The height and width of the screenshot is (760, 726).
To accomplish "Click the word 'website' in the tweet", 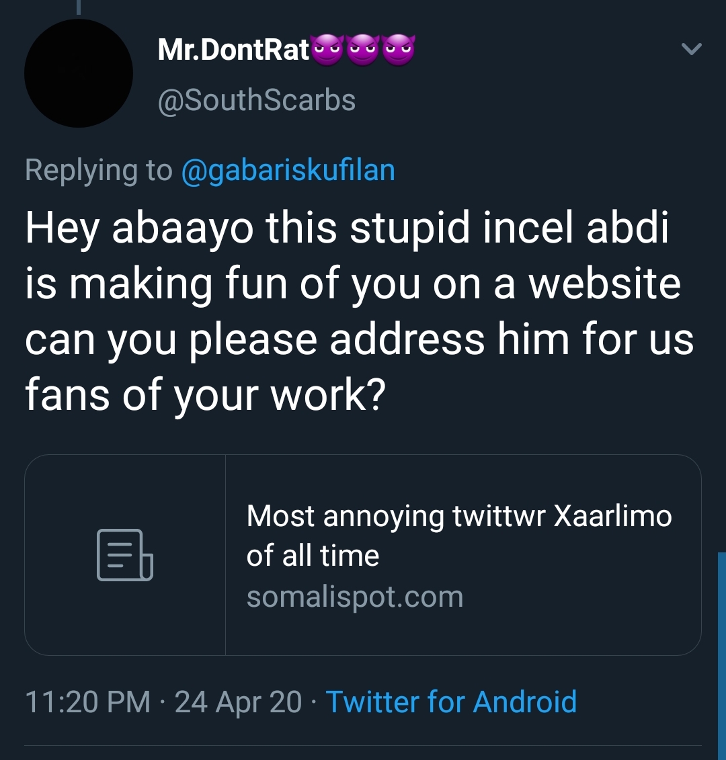I will coord(605,284).
